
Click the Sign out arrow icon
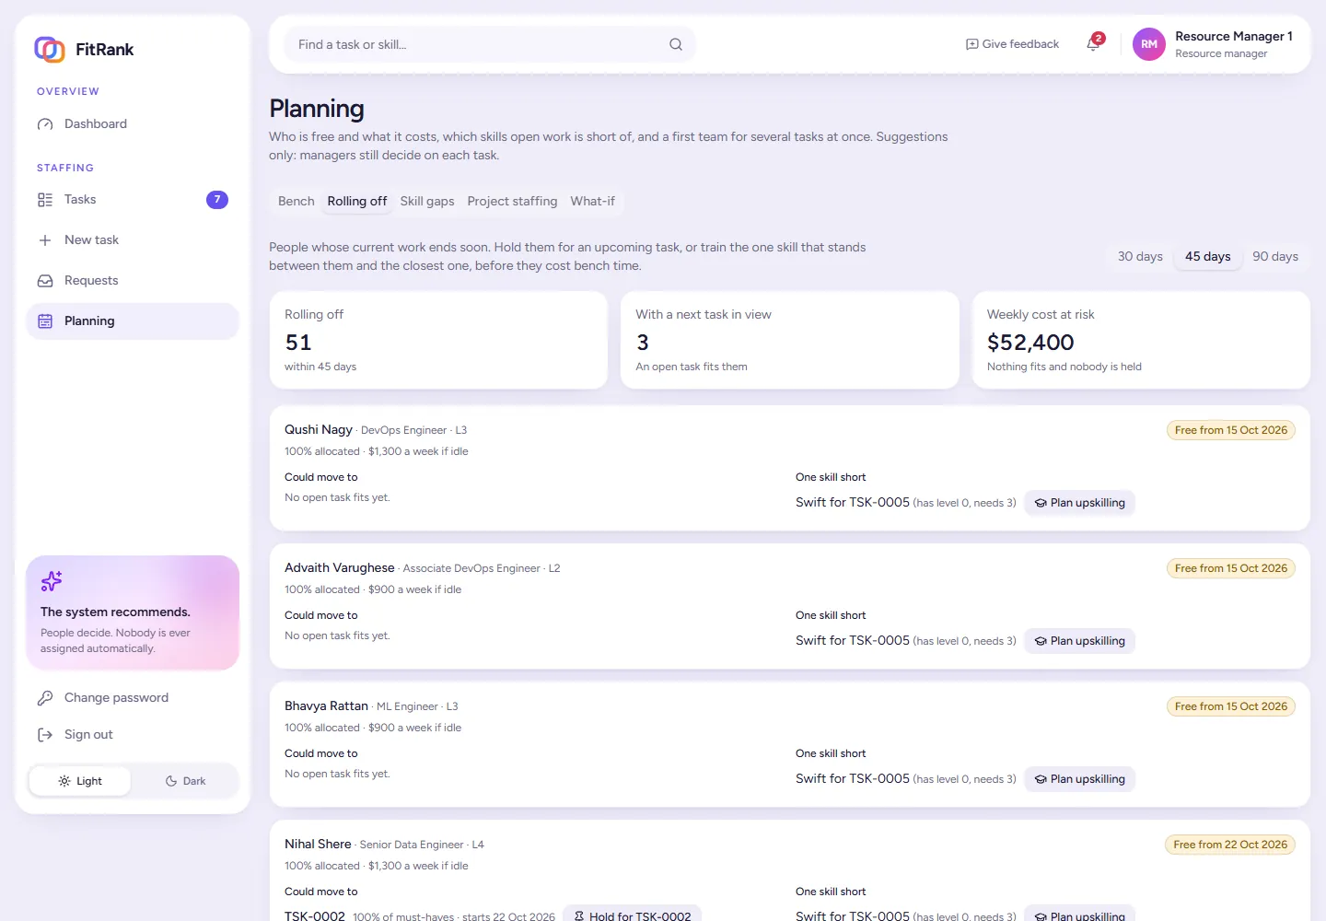[45, 735]
